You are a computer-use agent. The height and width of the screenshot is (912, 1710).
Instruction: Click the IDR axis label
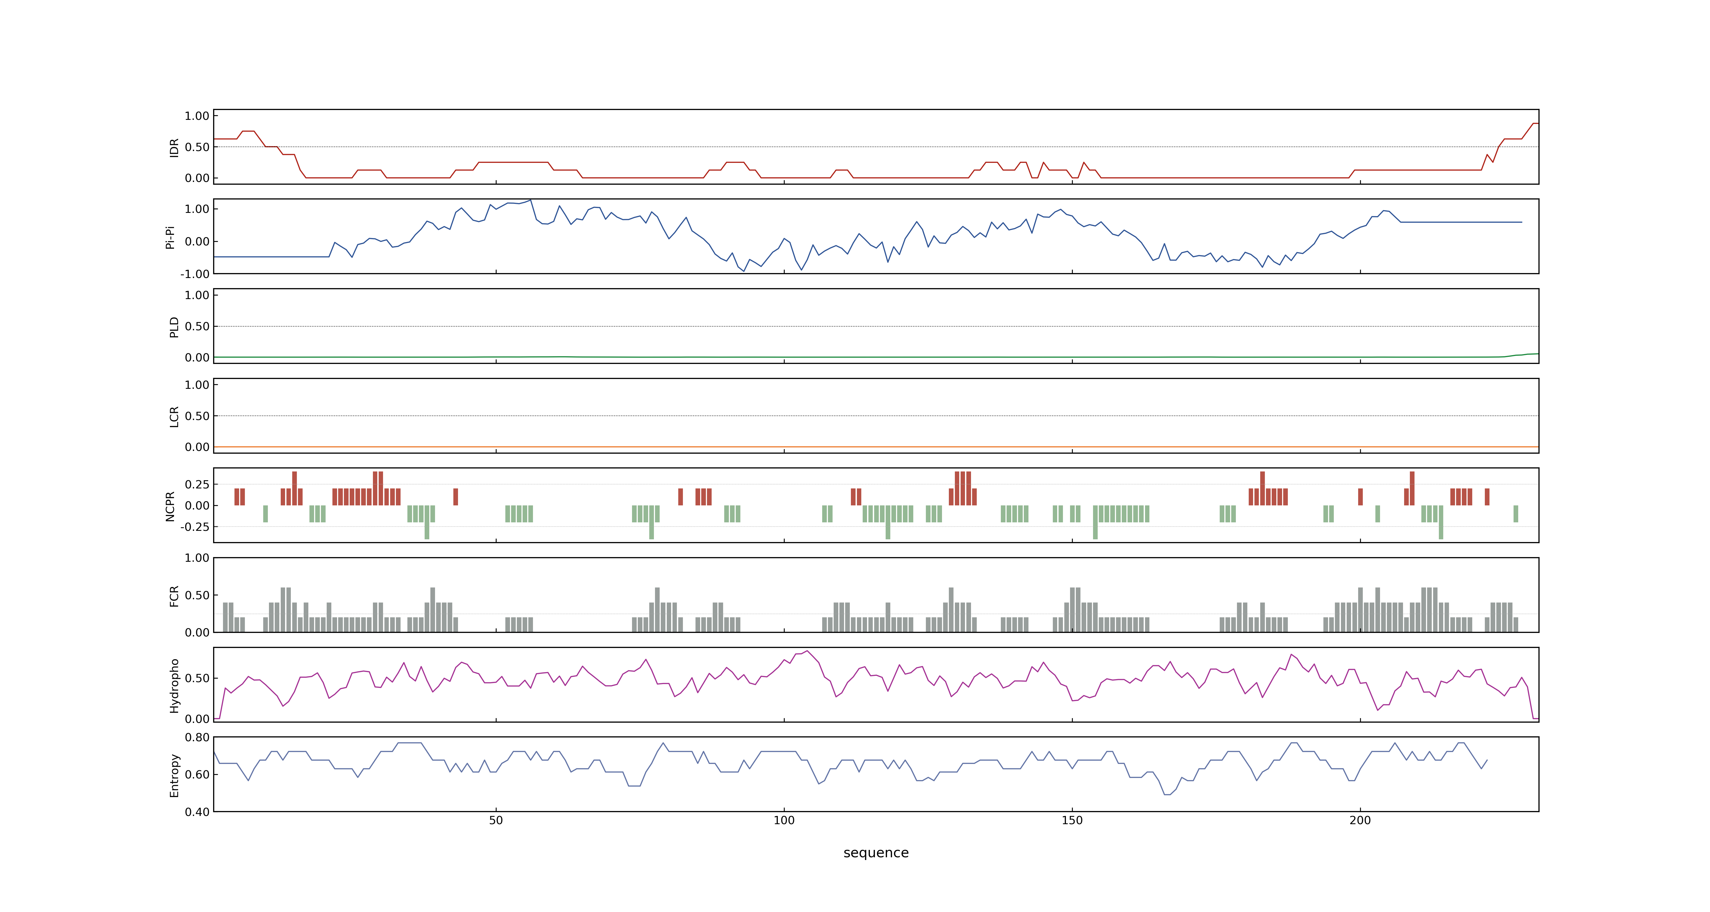(174, 147)
